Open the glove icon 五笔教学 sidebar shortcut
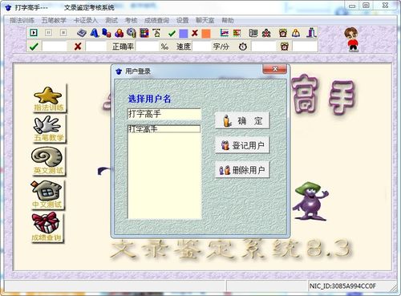The width and height of the screenshot is (401, 296). coord(49,128)
